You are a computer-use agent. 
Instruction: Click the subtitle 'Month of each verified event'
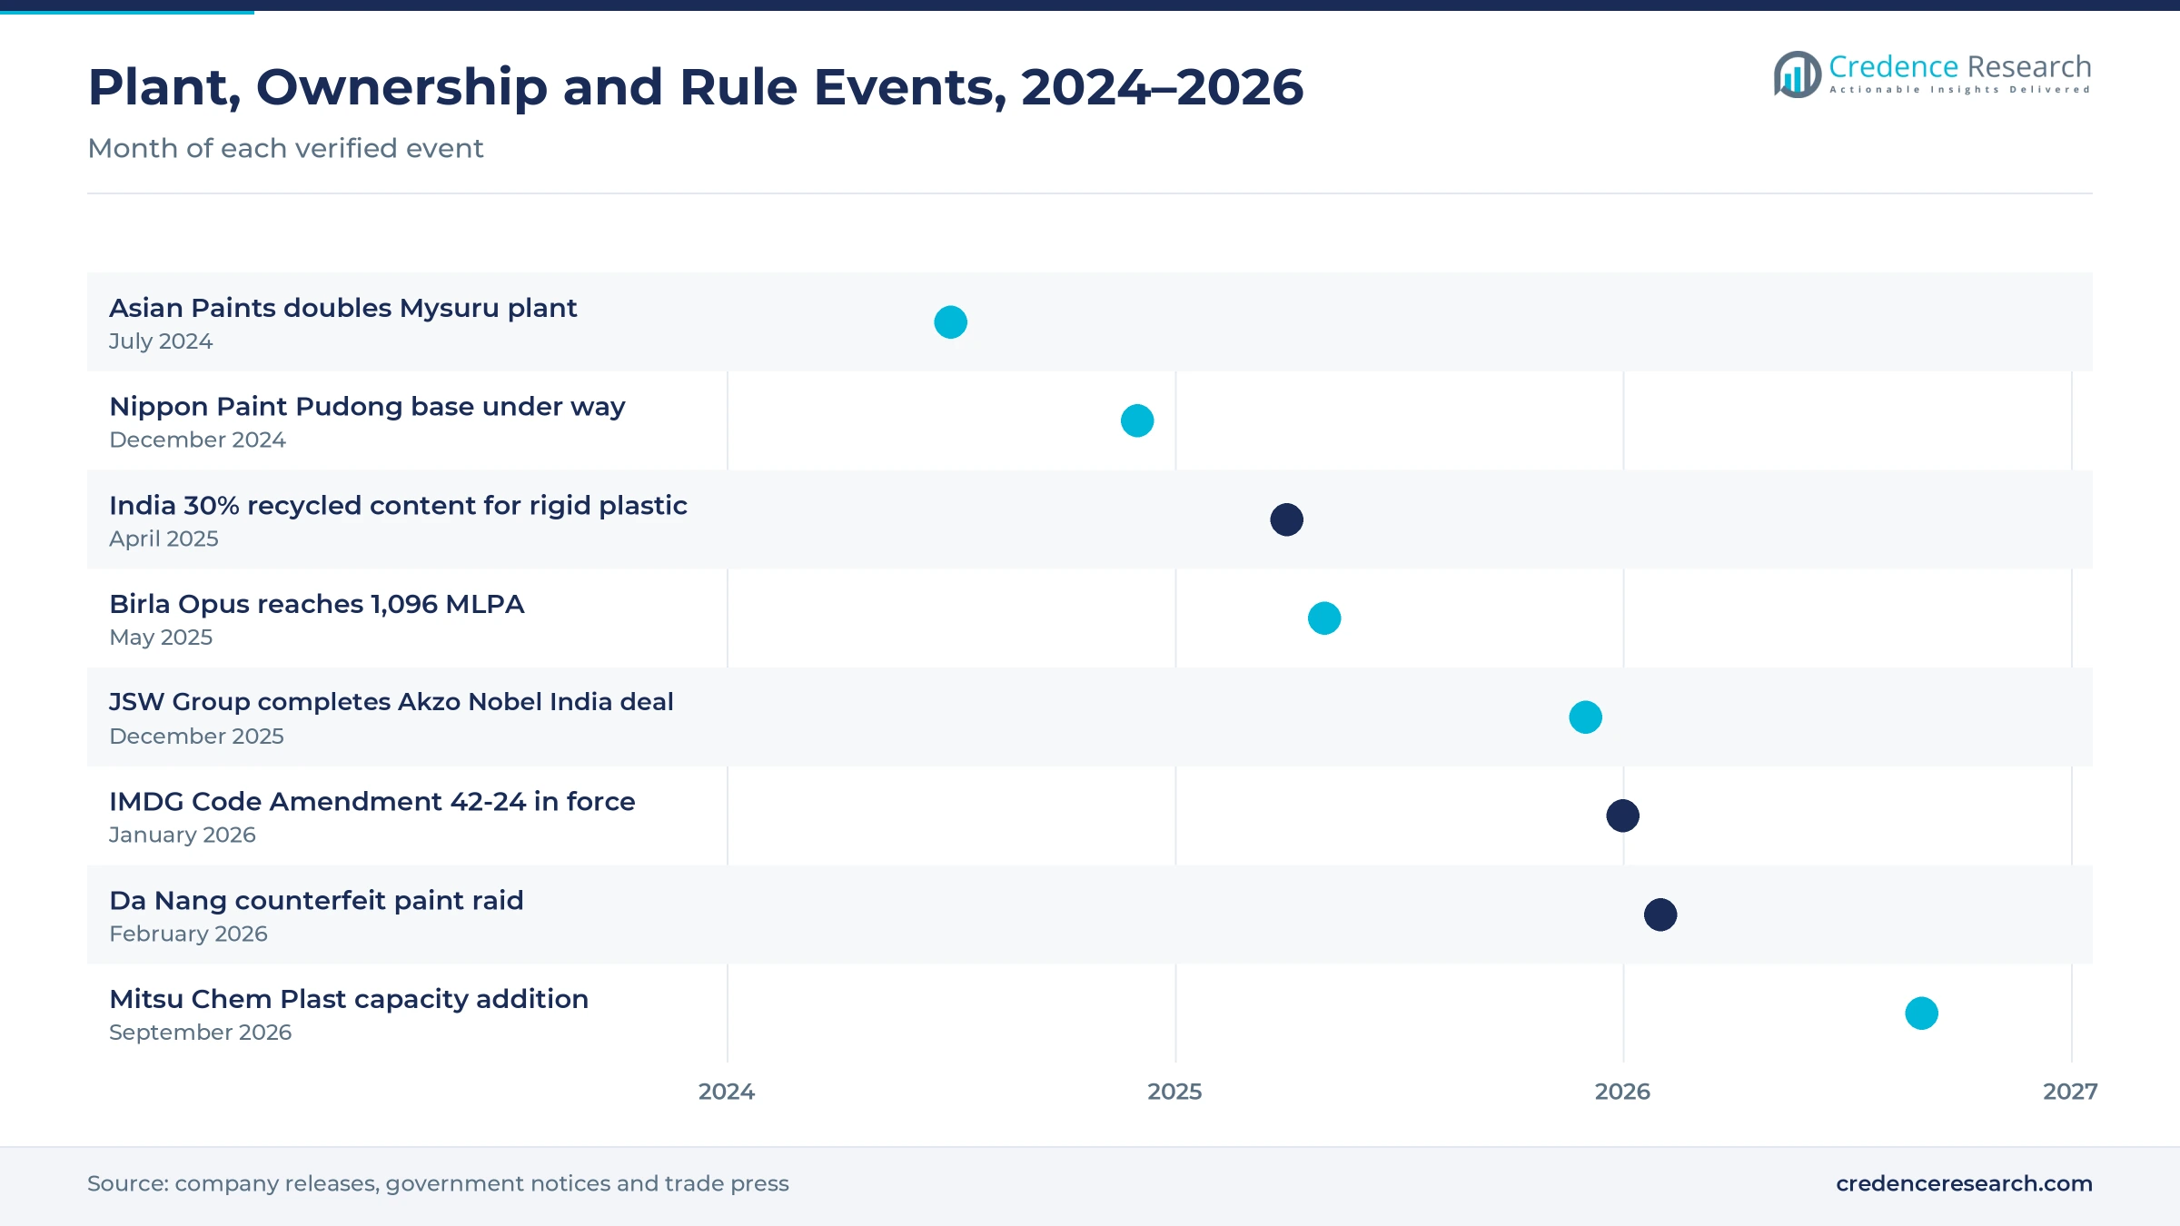click(x=285, y=148)
